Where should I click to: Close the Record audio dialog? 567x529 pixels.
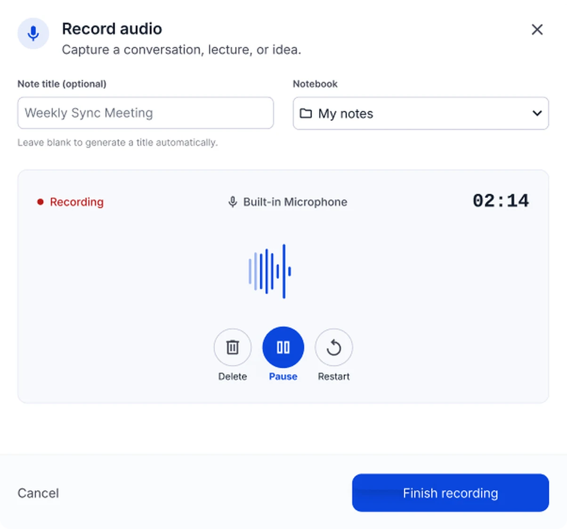click(537, 30)
